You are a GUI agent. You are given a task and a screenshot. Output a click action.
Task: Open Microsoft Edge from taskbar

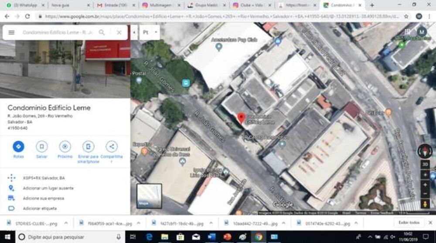coord(149,237)
